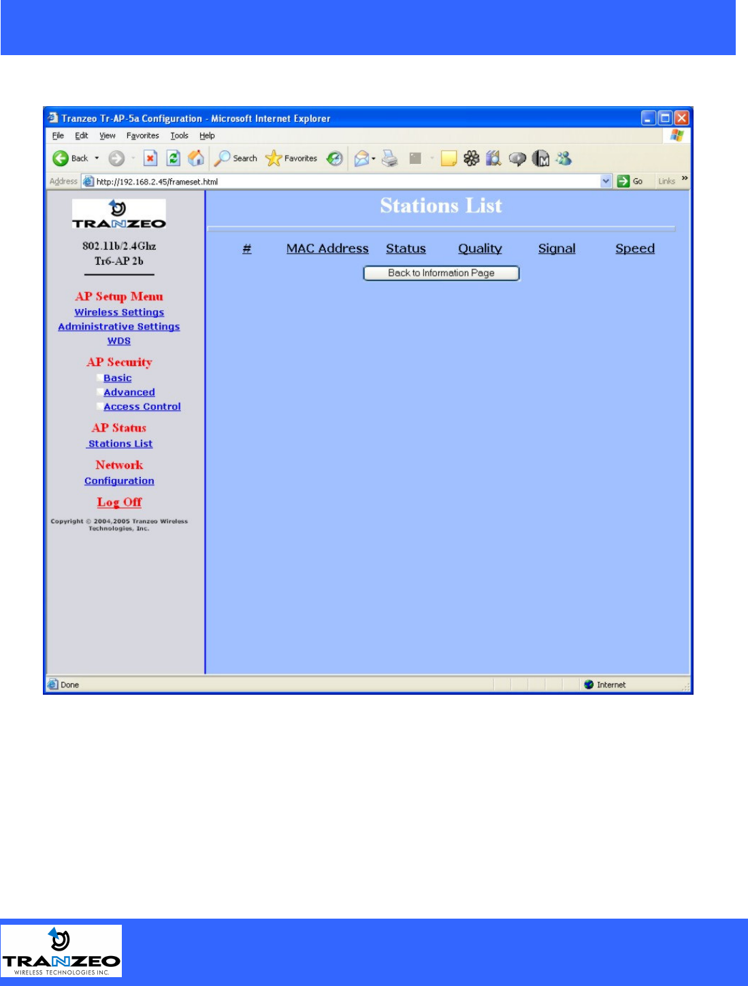Click Back to Information Page button
Image resolution: width=748 pixels, height=986 pixels.
(x=441, y=273)
